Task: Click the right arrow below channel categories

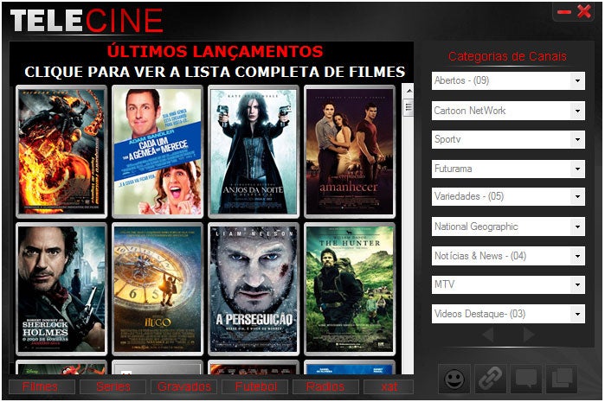Action: point(529,334)
